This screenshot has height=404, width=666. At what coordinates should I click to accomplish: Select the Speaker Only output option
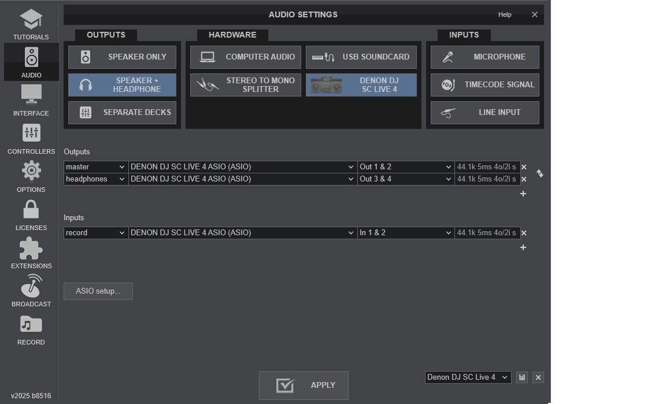tap(122, 57)
